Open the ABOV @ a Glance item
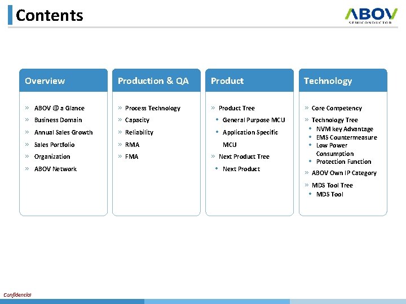Screen dimensions: 406x304 tap(59, 108)
